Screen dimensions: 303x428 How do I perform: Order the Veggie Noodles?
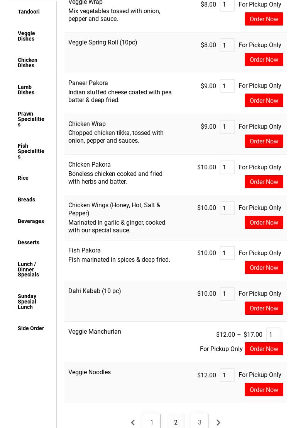[264, 390]
